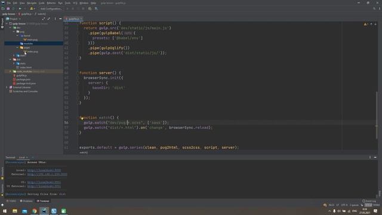Switch to the Terminal tool window tab
Image resolution: width=382 pixels, height=215 pixels.
[x=43, y=201]
